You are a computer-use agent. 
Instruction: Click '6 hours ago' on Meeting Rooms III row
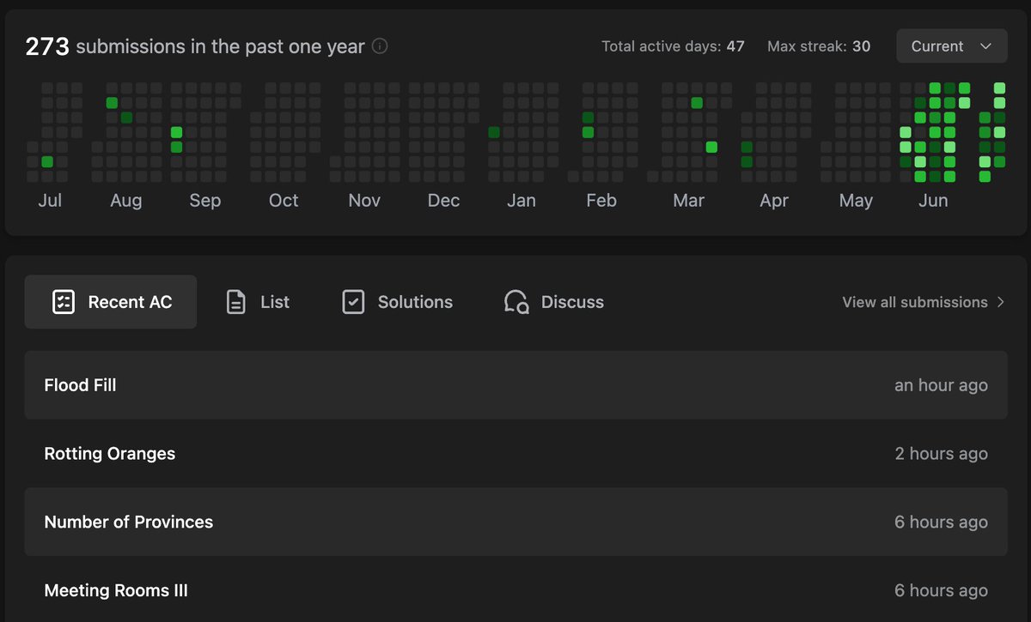(941, 590)
